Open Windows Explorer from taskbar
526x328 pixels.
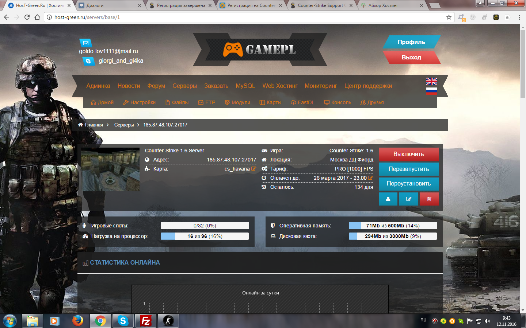click(32, 321)
